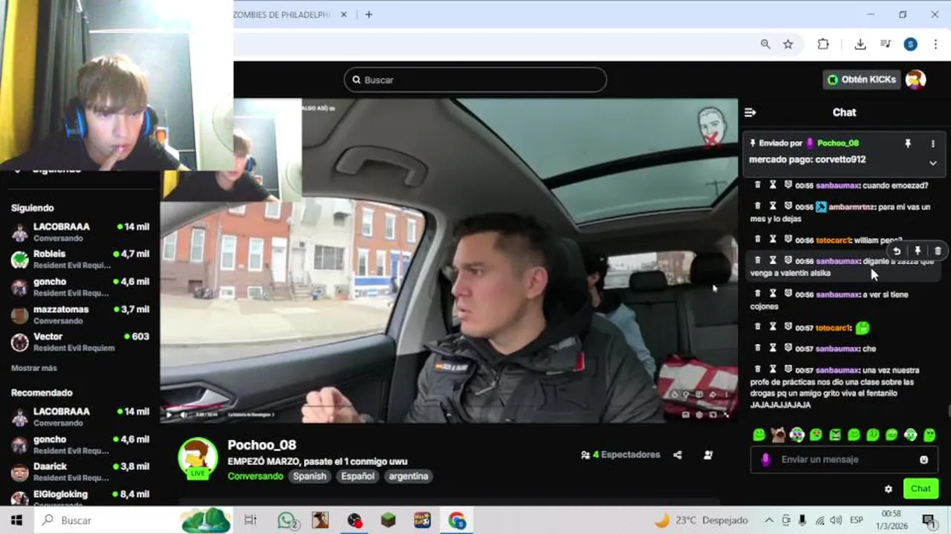Image resolution: width=951 pixels, height=534 pixels.
Task: Select the cat emote in quick emote row
Action: point(778,435)
